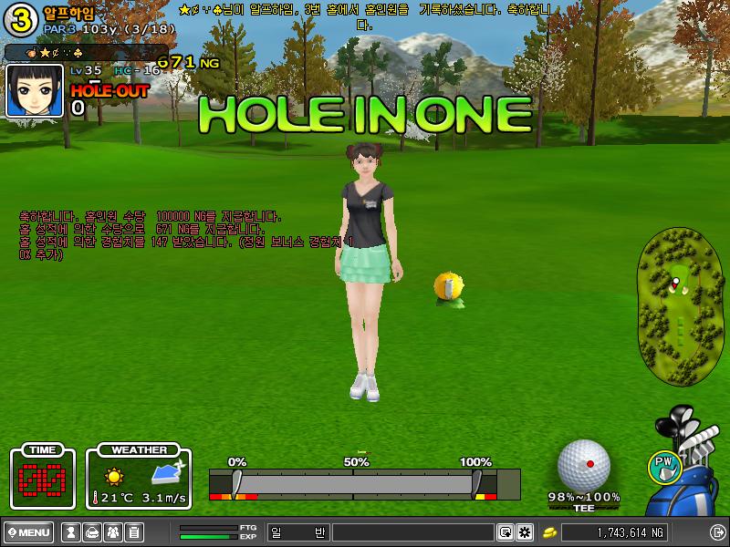Image resolution: width=730 pixels, height=547 pixels.
Task: Click the FTG fatigue bar
Action: pos(209,528)
